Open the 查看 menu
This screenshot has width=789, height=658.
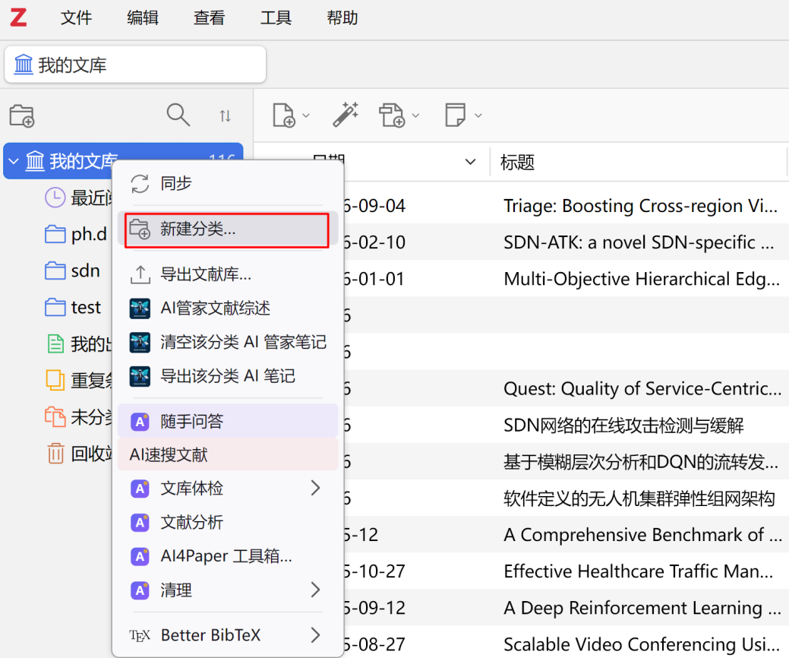(x=209, y=18)
